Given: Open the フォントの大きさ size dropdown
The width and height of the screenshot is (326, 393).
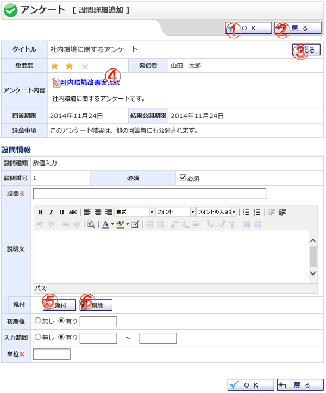Looking at the screenshot, I should [x=216, y=212].
